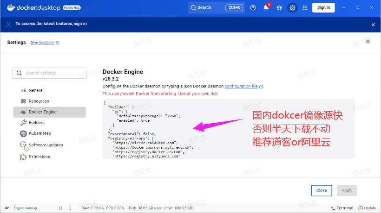Pause the Docker engine
This screenshot has height=213, width=381.
(60, 208)
